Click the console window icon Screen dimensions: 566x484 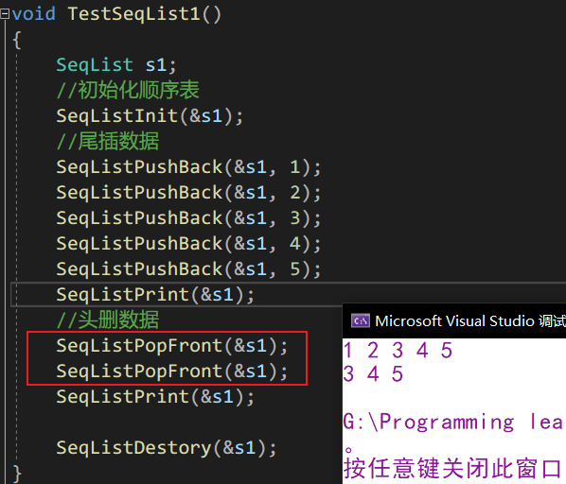coord(361,320)
